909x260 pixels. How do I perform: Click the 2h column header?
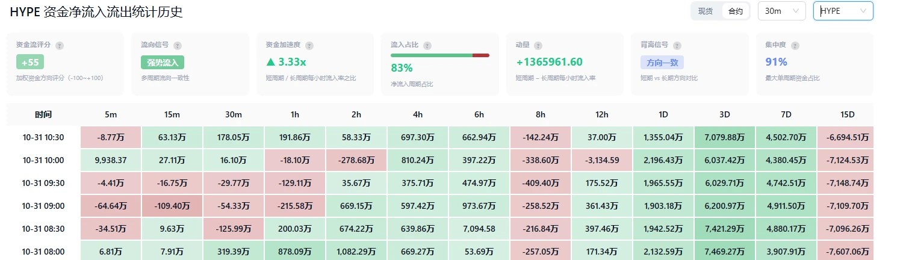click(356, 114)
